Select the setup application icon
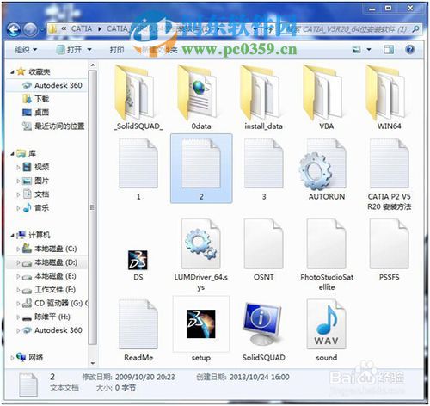430x406 pixels. [x=201, y=329]
